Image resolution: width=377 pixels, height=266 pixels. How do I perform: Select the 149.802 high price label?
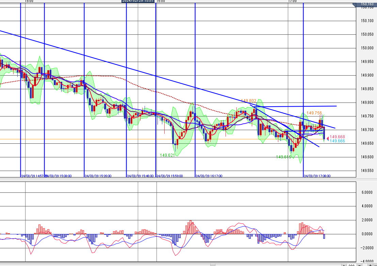[248, 101]
